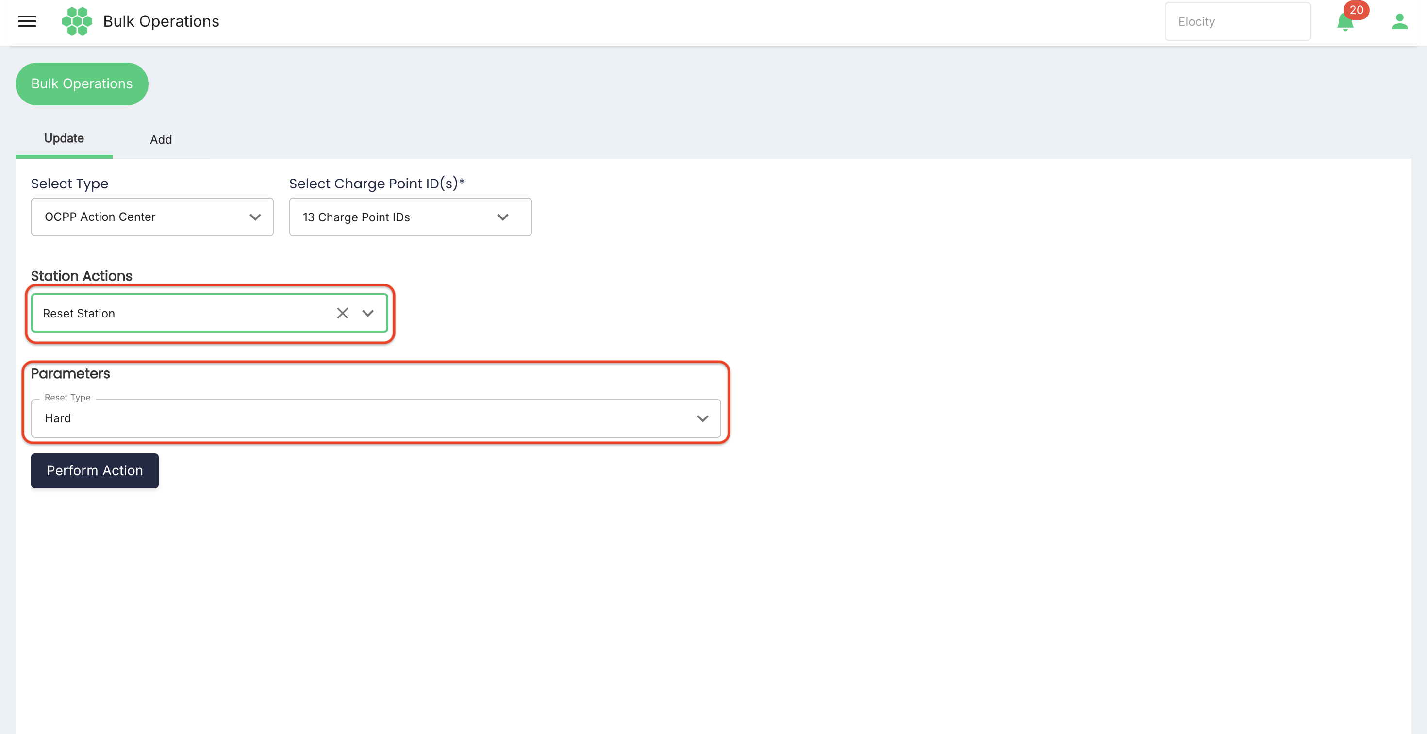Open the hamburger navigation menu
The width and height of the screenshot is (1427, 734).
tap(27, 22)
